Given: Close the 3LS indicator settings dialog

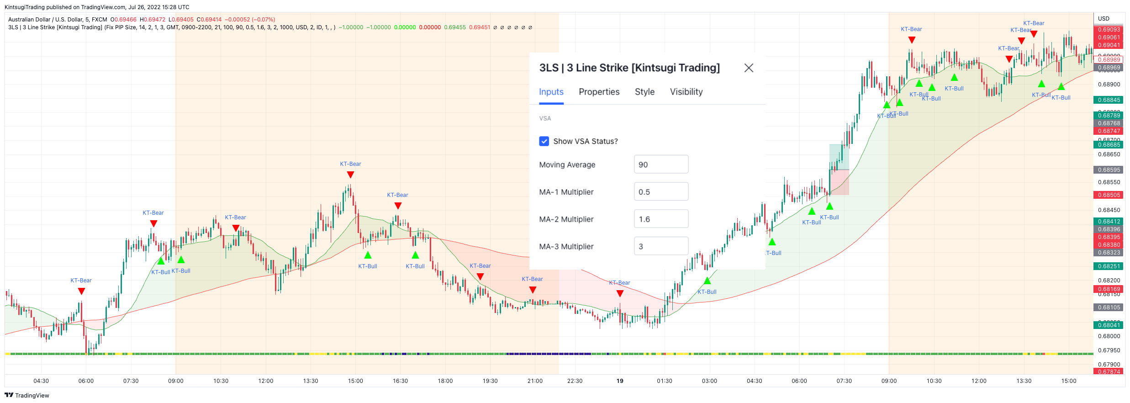Looking at the screenshot, I should pos(749,68).
